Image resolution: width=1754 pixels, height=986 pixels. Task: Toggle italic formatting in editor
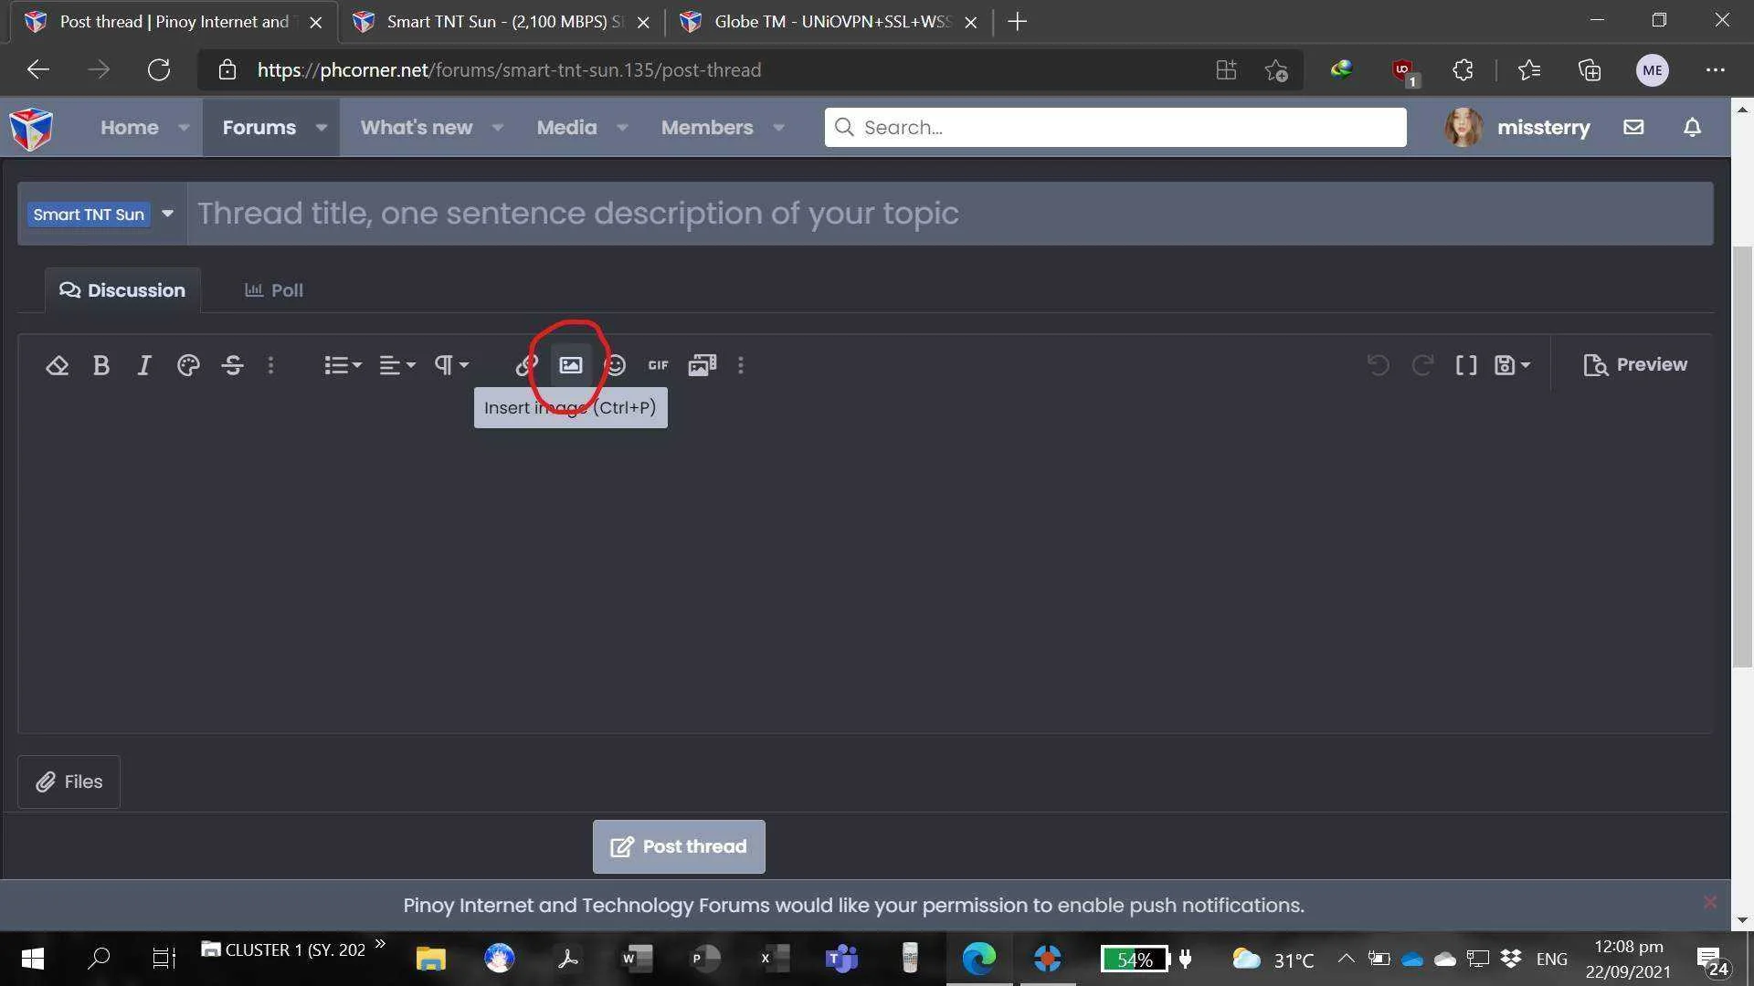143,365
